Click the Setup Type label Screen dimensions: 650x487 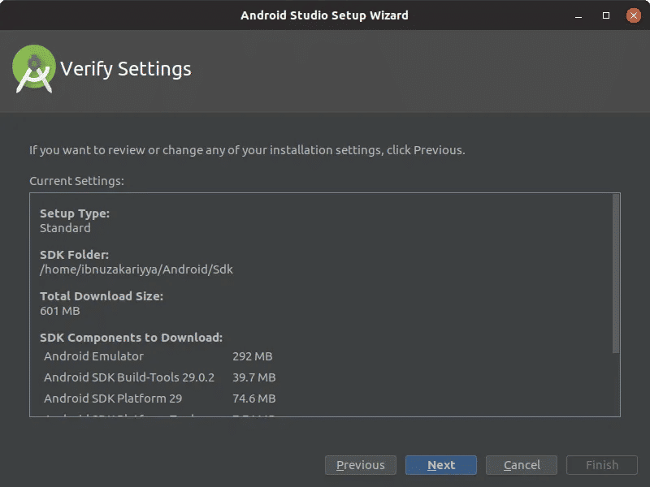pos(75,213)
